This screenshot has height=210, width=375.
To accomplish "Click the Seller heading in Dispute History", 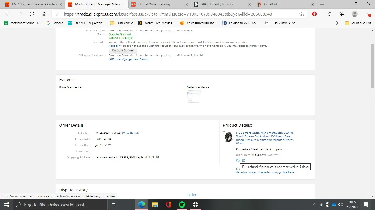I will [192, 195].
